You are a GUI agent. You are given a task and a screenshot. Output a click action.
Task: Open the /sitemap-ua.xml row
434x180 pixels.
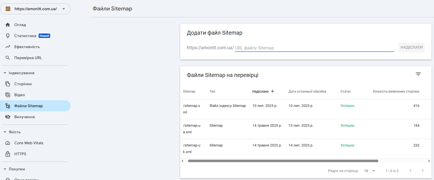coord(306,129)
